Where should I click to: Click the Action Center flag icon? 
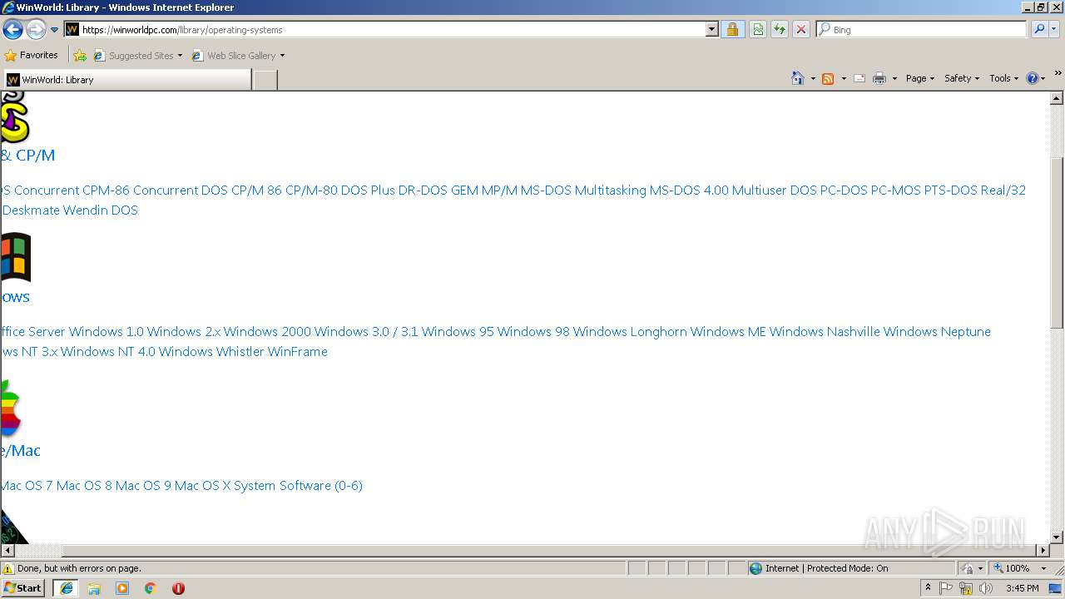tap(946, 588)
